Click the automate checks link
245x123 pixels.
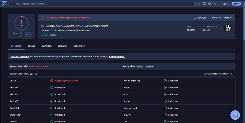click(x=117, y=57)
